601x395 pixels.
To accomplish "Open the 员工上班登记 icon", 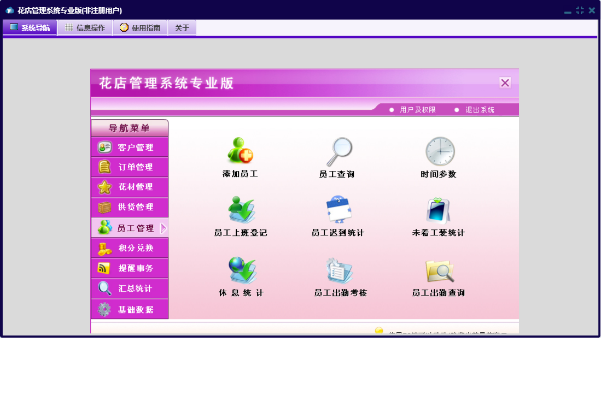I will pyautogui.click(x=241, y=210).
